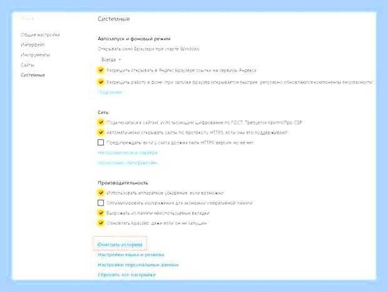388x292 pixels.
Task: Open the Инструменты section
Action: point(36,55)
